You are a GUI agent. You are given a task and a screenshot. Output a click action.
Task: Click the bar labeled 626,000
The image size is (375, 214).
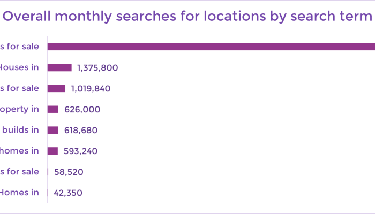53,109
